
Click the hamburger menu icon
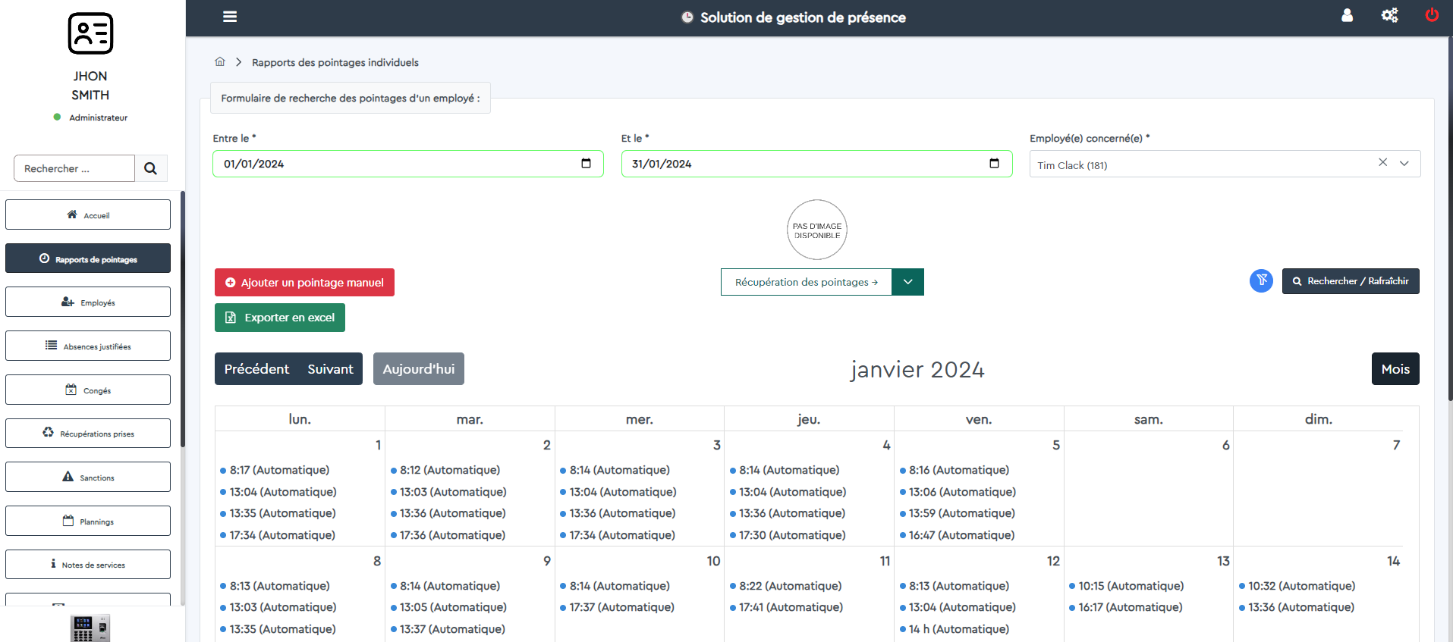coord(230,17)
